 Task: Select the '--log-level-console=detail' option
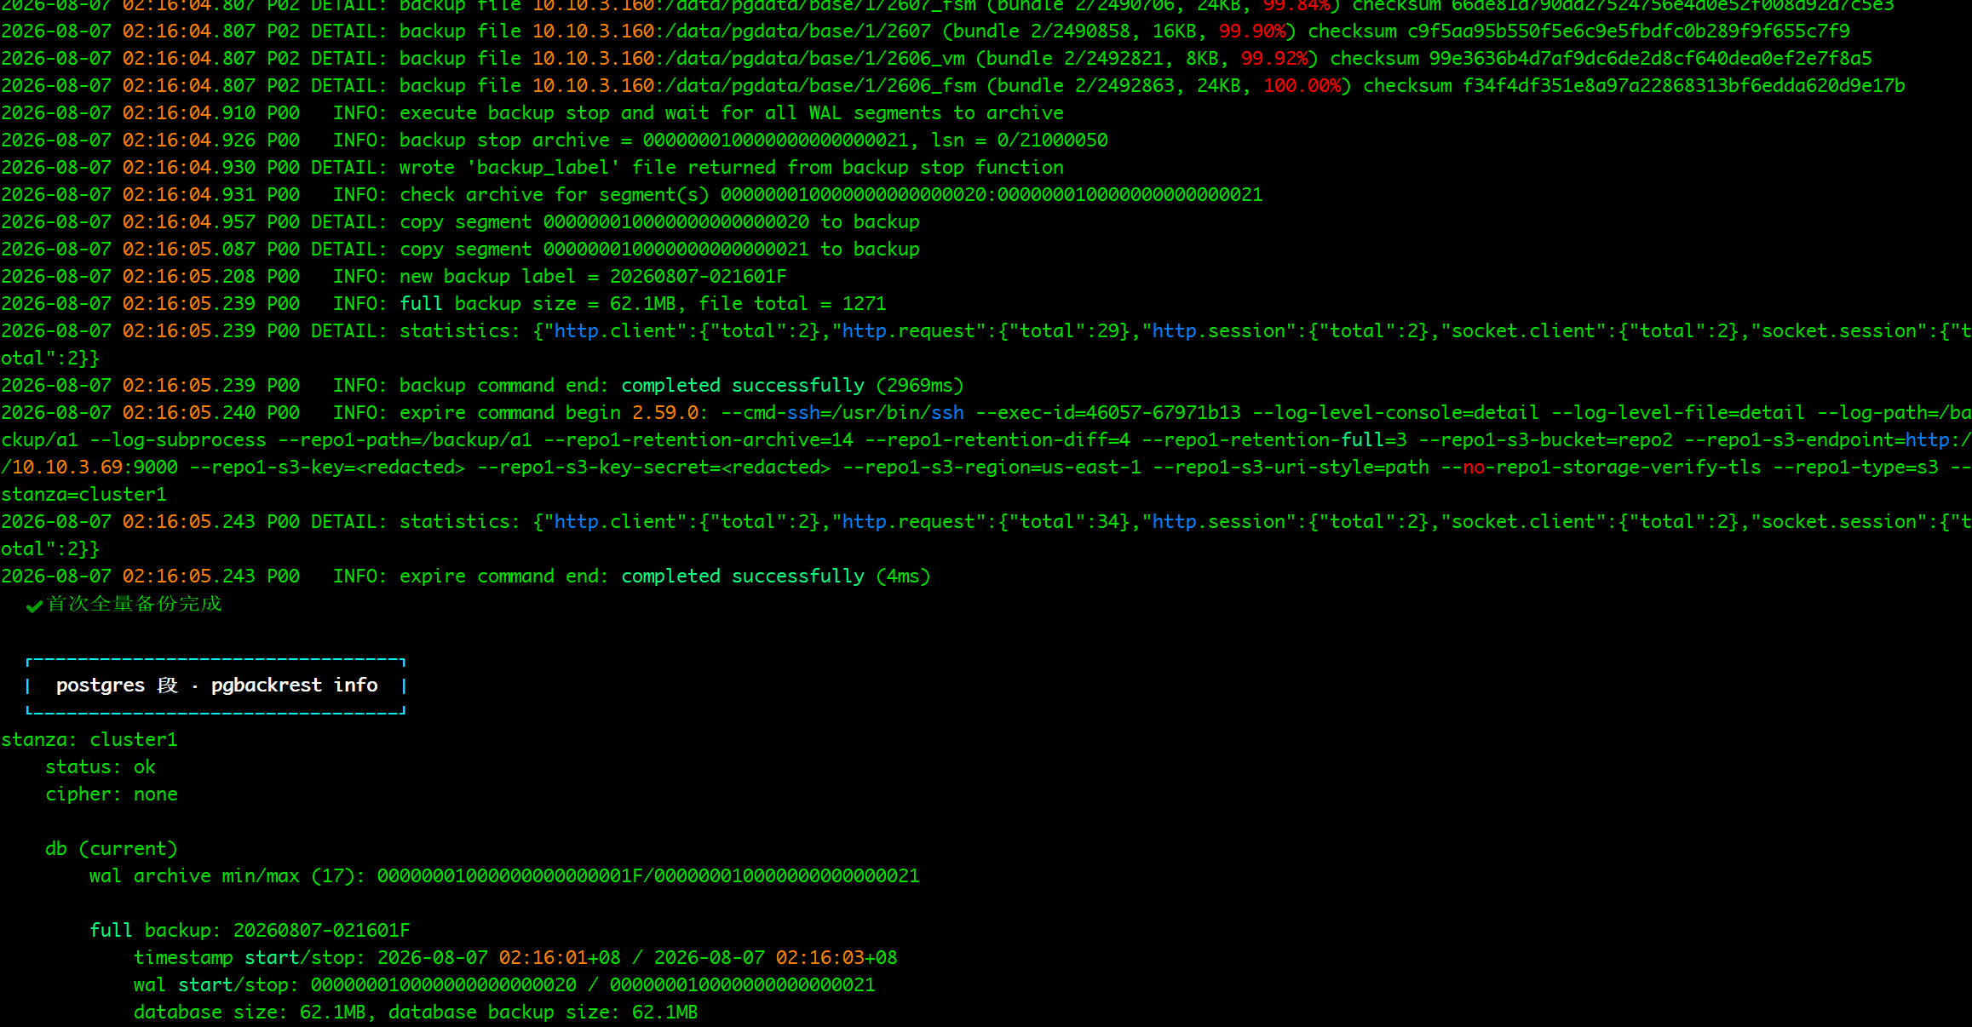click(1396, 413)
